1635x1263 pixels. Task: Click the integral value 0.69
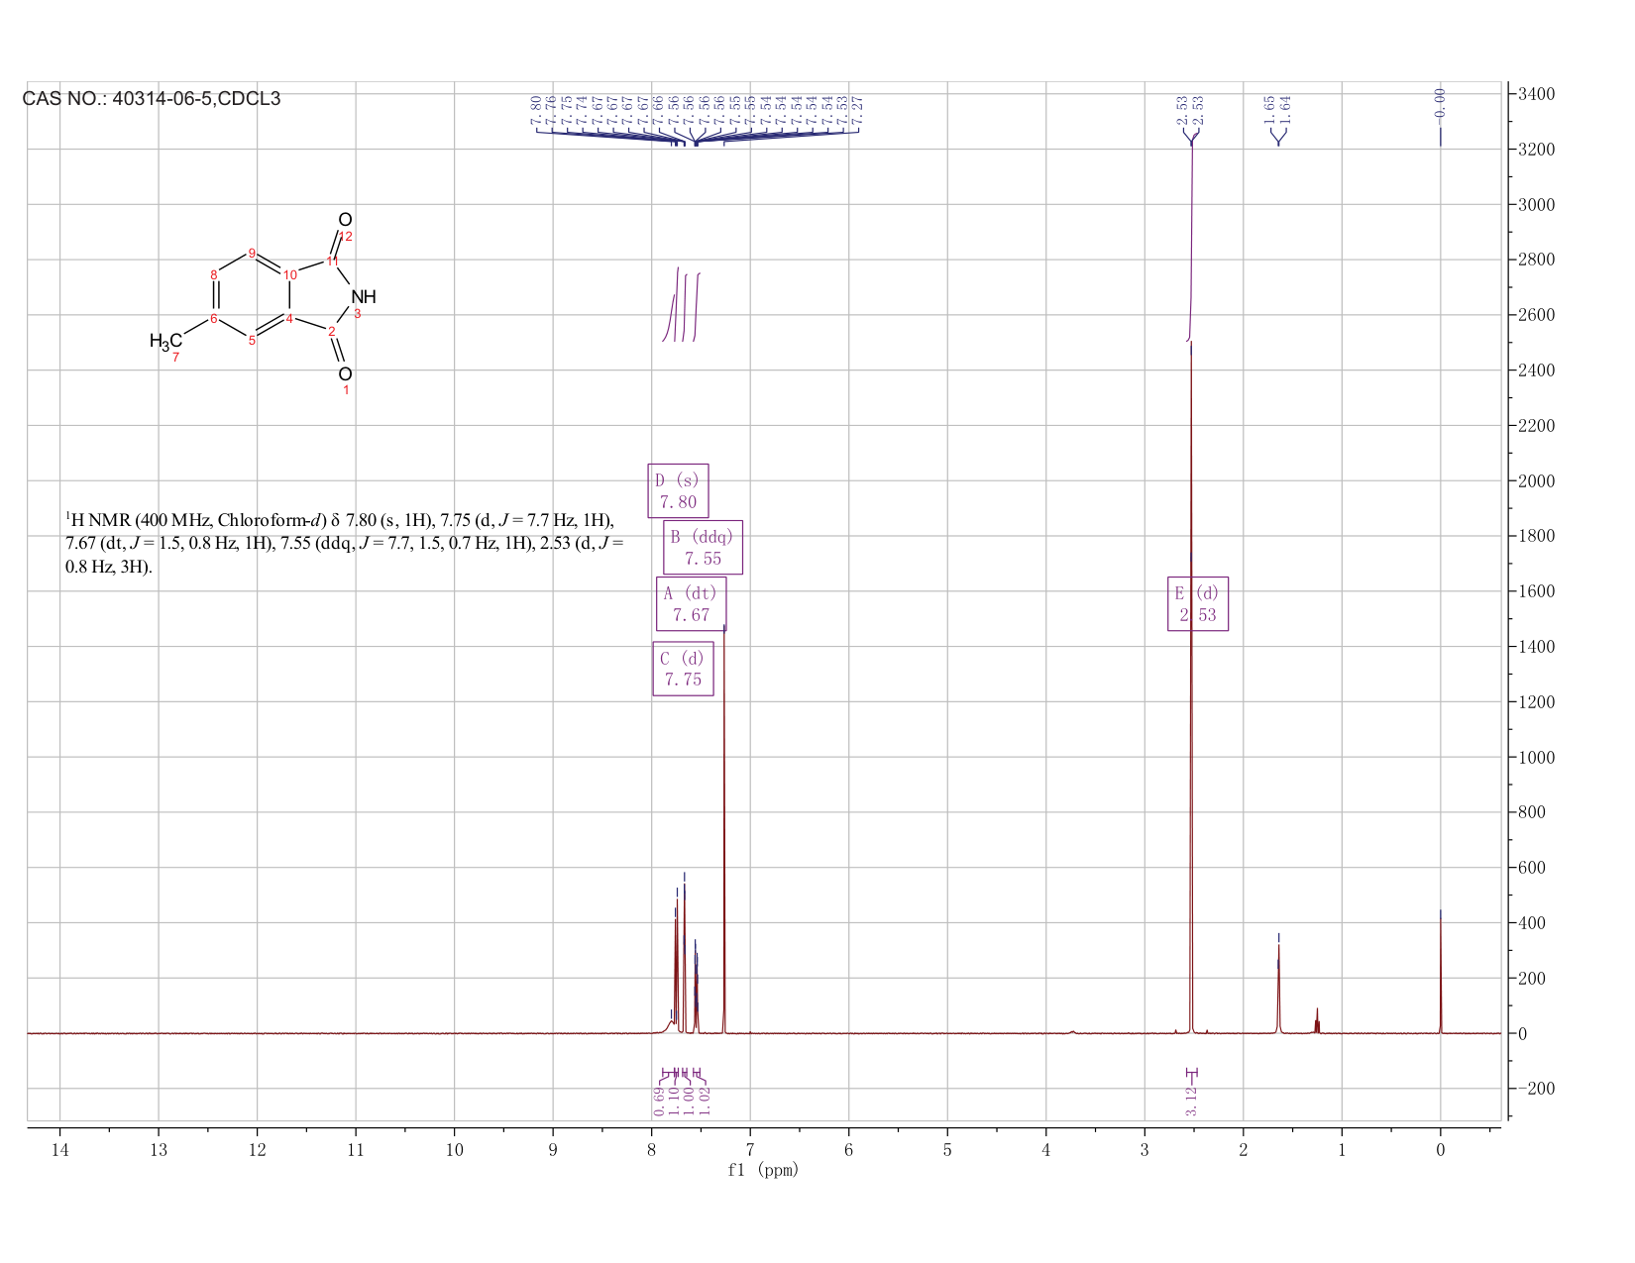(659, 1101)
